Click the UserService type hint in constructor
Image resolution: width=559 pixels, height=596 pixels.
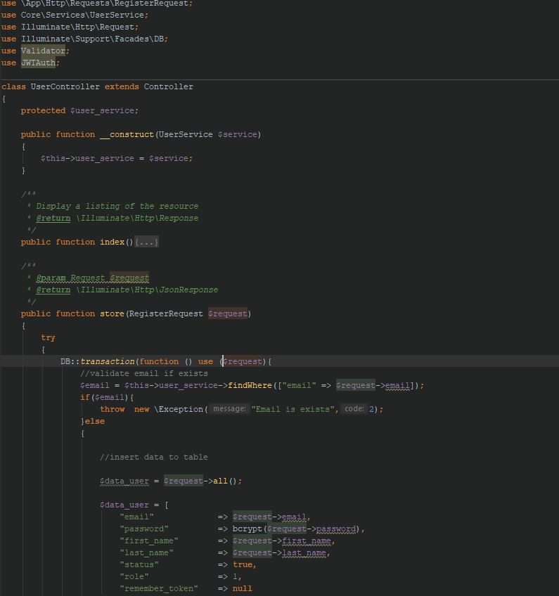[x=186, y=134]
